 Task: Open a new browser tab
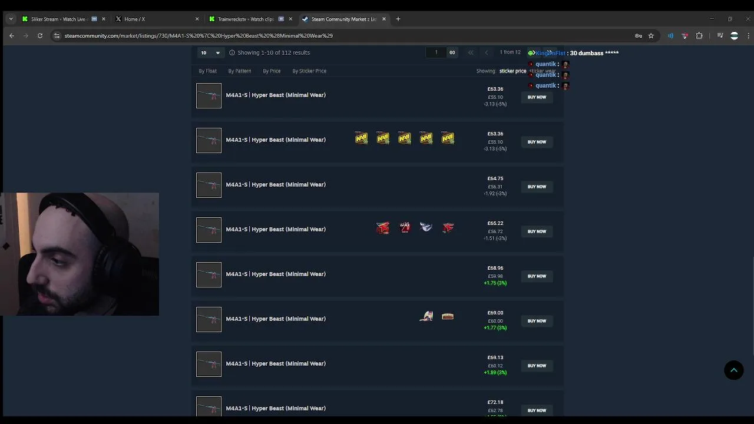coord(398,19)
